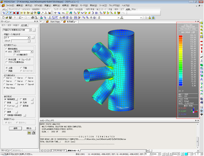This screenshot has height=156, width=204.
Task: Click the red down arrow pan icon
Action: pos(202,52)
